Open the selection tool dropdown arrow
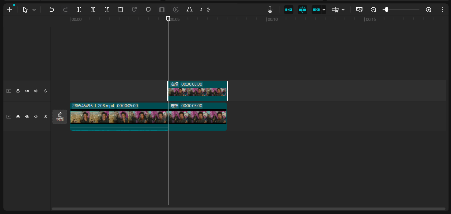 point(34,10)
